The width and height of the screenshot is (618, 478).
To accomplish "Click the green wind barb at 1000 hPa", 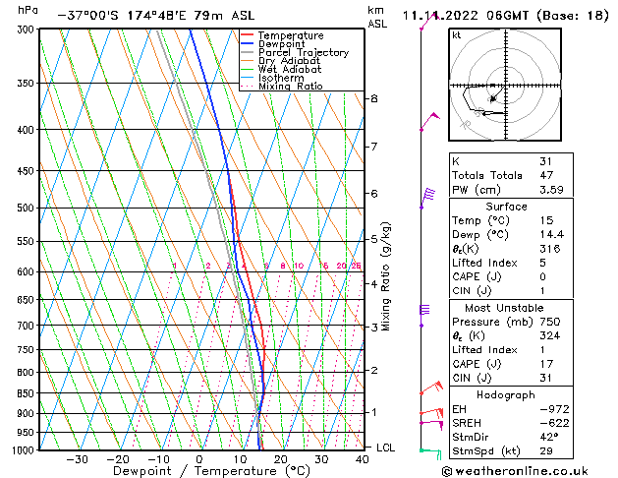I will [x=430, y=454].
